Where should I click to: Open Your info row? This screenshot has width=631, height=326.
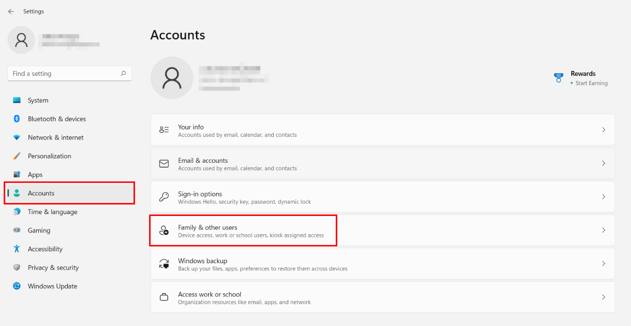pos(382,130)
